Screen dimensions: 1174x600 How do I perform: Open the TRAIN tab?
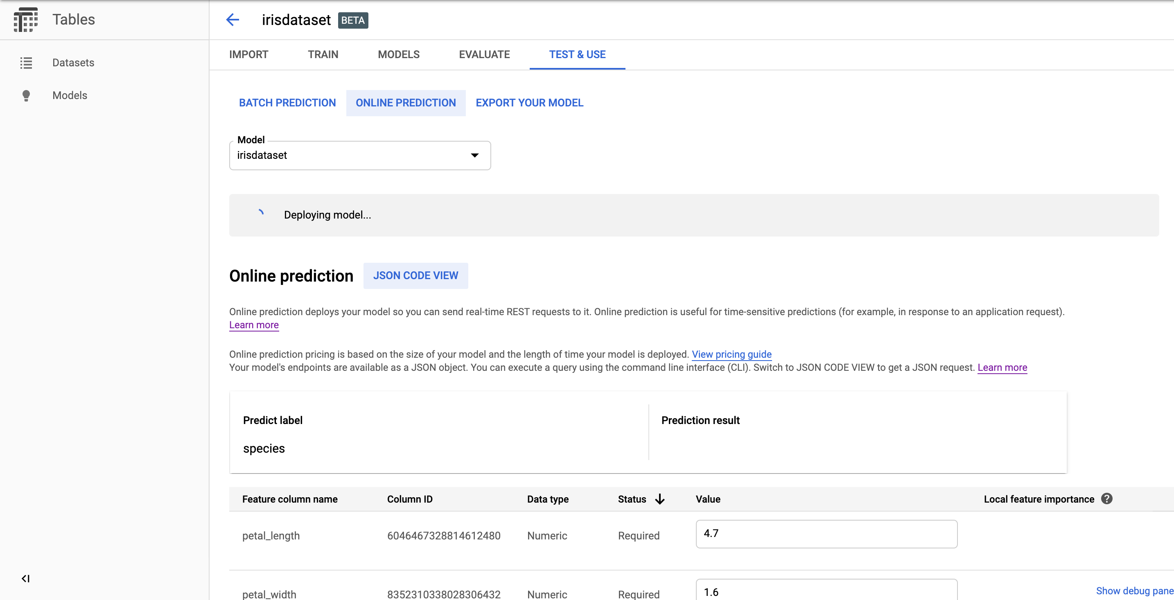[323, 54]
